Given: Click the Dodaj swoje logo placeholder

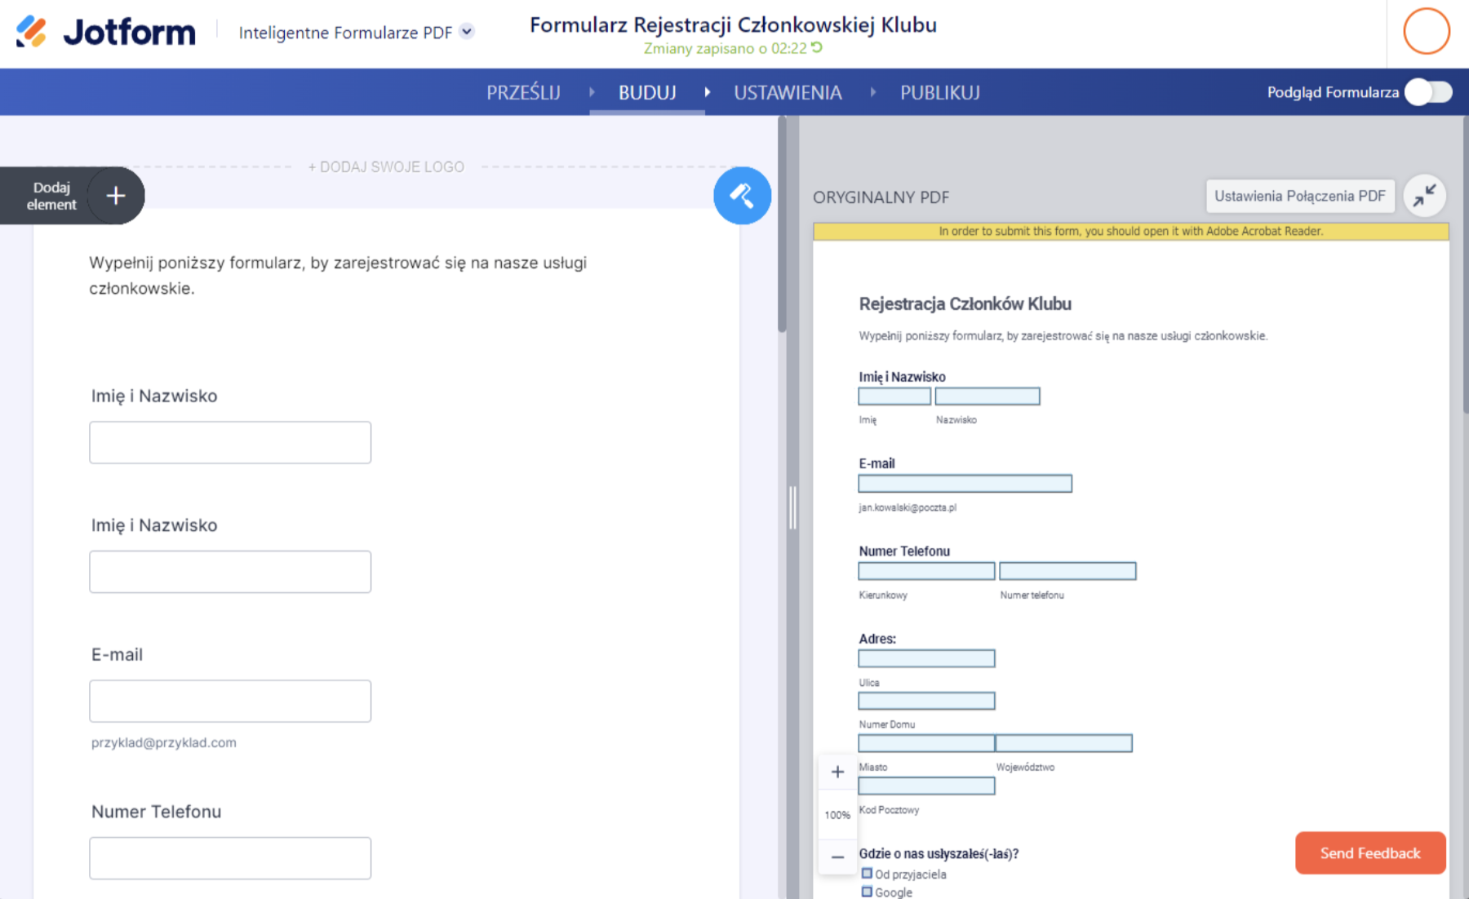Looking at the screenshot, I should pos(386,167).
